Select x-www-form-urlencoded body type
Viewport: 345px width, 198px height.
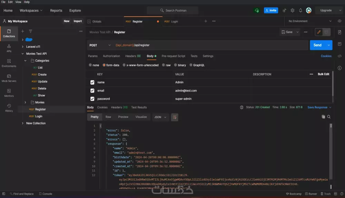click(x=124, y=65)
